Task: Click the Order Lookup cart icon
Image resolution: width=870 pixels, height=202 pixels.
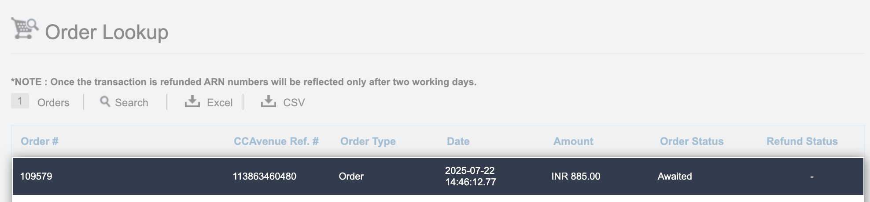Action: point(25,29)
